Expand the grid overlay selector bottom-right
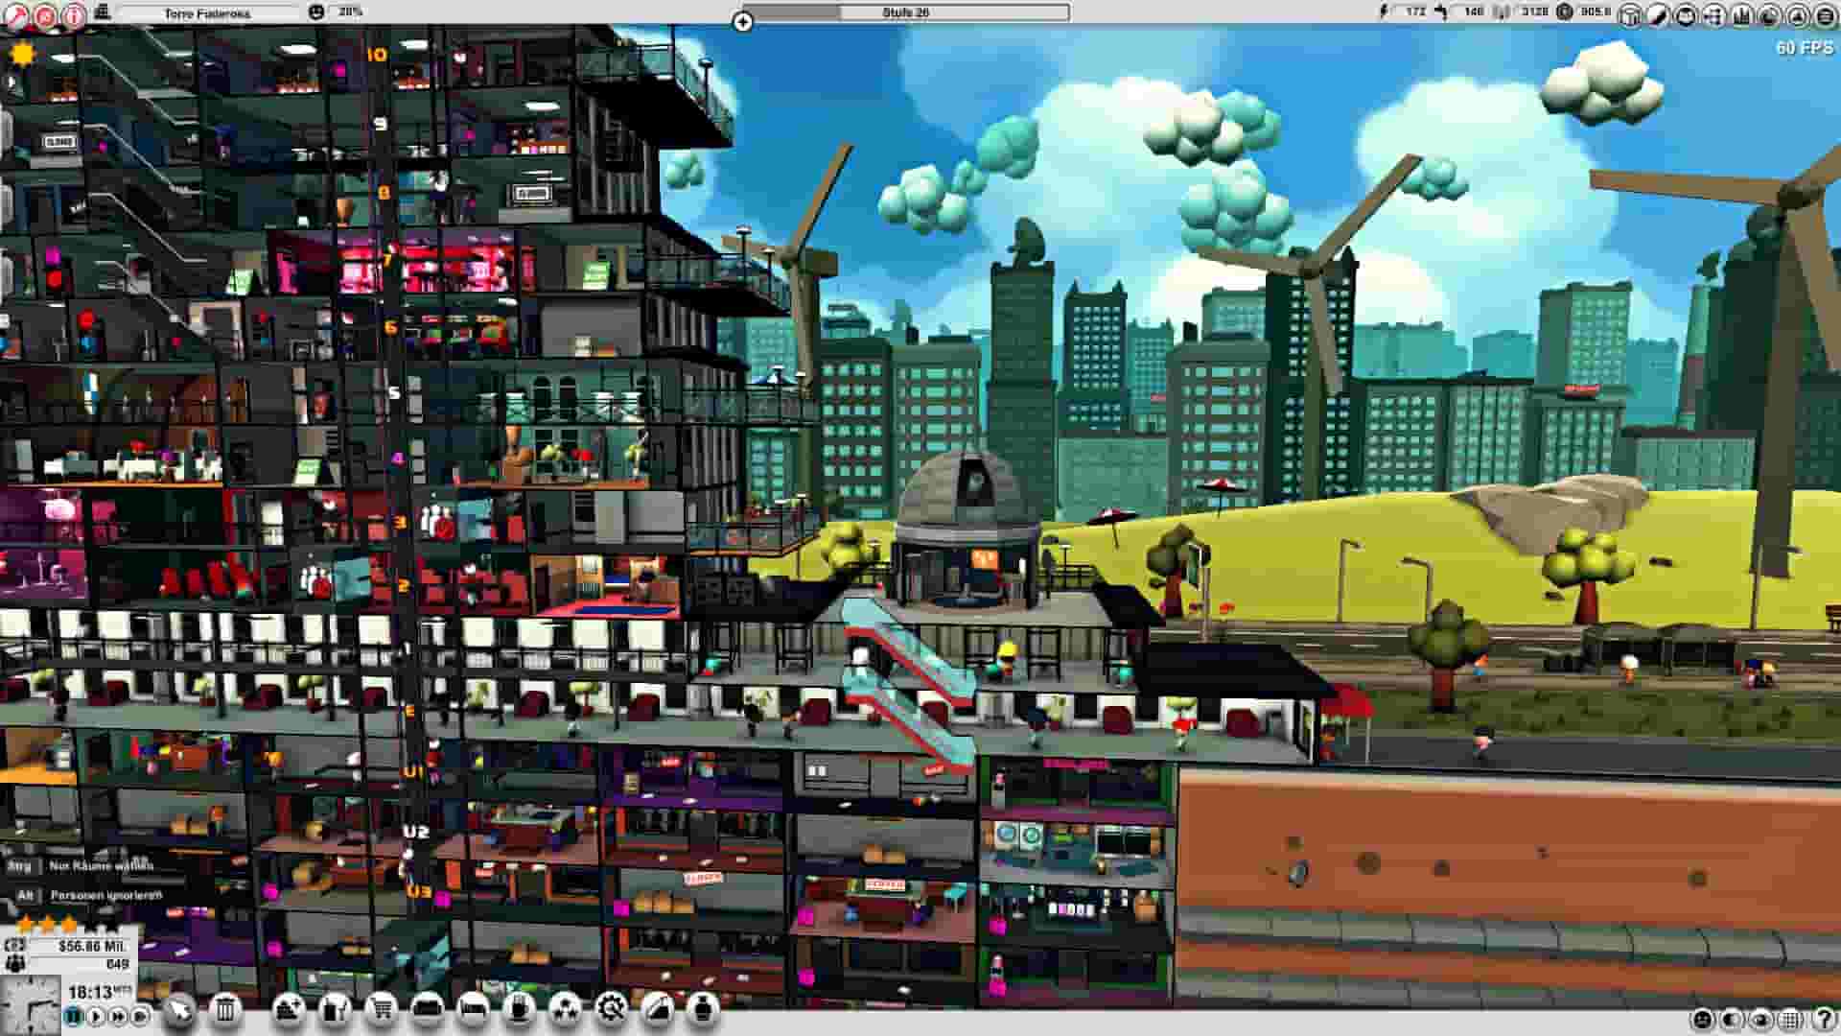Screen dimensions: 1841x1036 1788,1017
